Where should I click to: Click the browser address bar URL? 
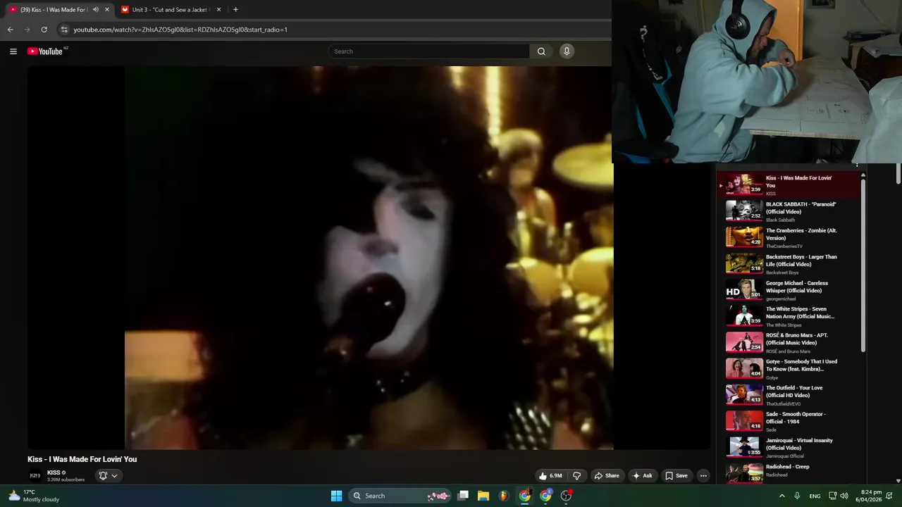180,30
